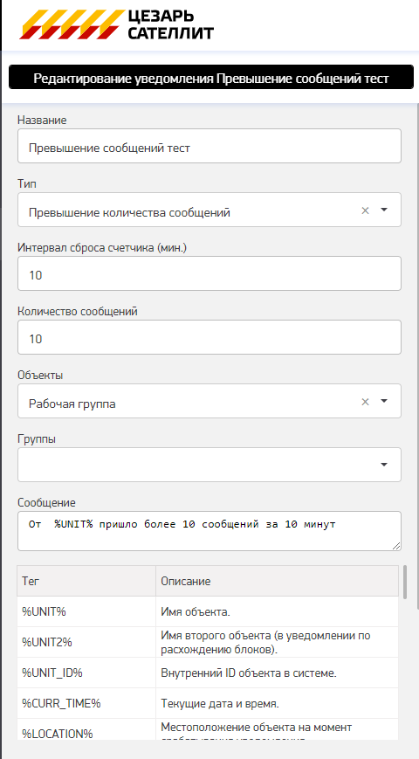The width and height of the screenshot is (419, 759).
Task: Click inside the Сообщение text area
Action: [x=209, y=531]
